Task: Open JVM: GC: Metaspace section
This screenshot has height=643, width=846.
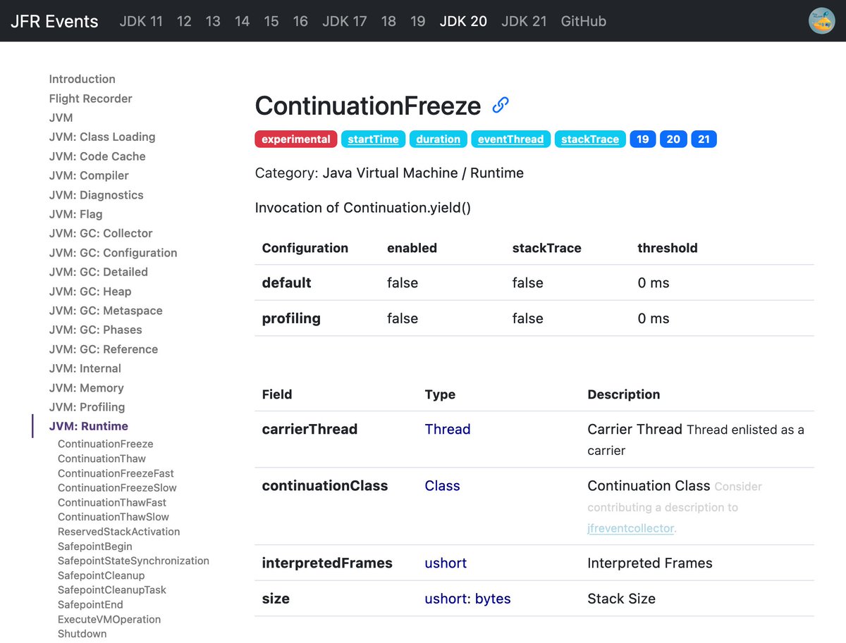Action: click(106, 311)
